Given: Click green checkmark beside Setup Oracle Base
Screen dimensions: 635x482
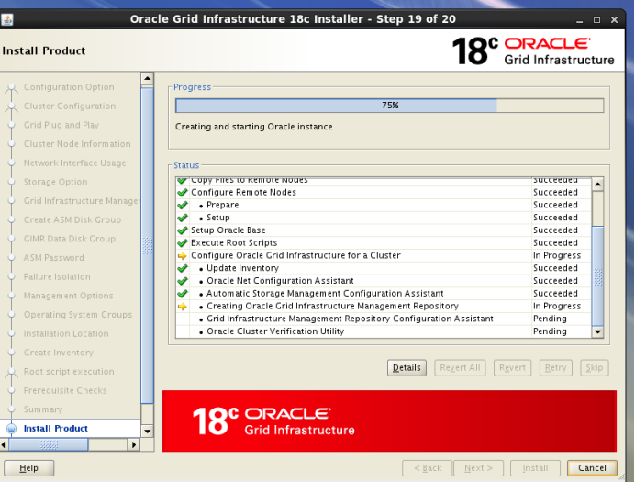Looking at the screenshot, I should click(182, 230).
